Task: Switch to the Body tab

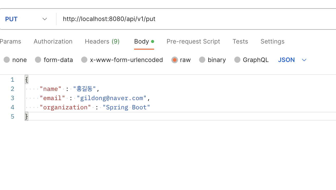Action: (144, 41)
